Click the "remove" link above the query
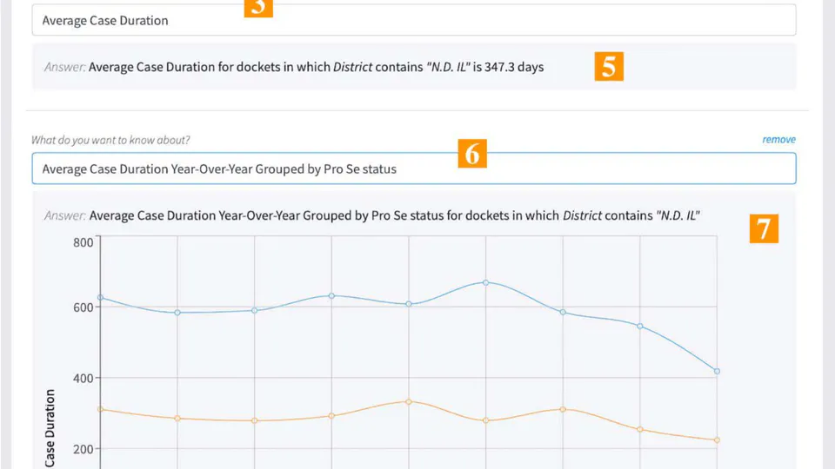 pyautogui.click(x=778, y=139)
